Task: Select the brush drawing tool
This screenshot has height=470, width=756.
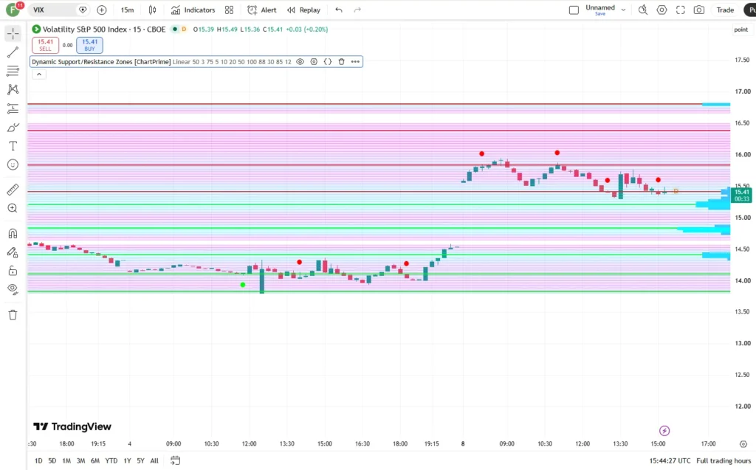Action: tap(13, 127)
